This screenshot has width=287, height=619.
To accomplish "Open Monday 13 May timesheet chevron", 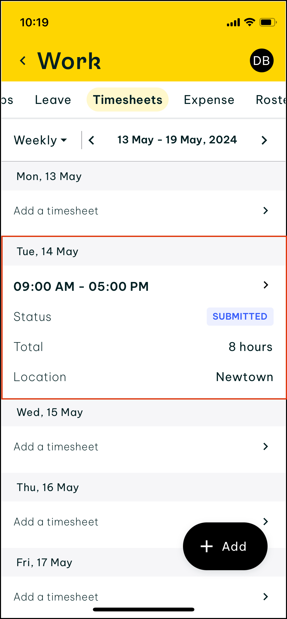I will coord(265,210).
